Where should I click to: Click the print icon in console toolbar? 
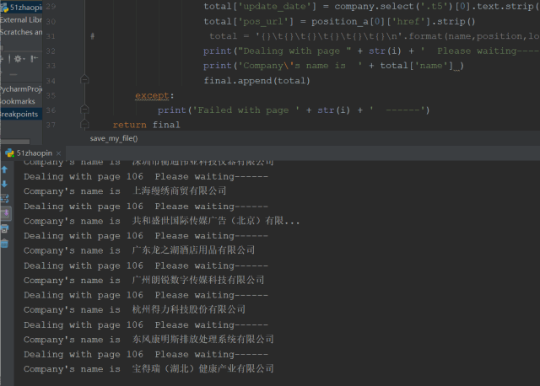point(4,228)
